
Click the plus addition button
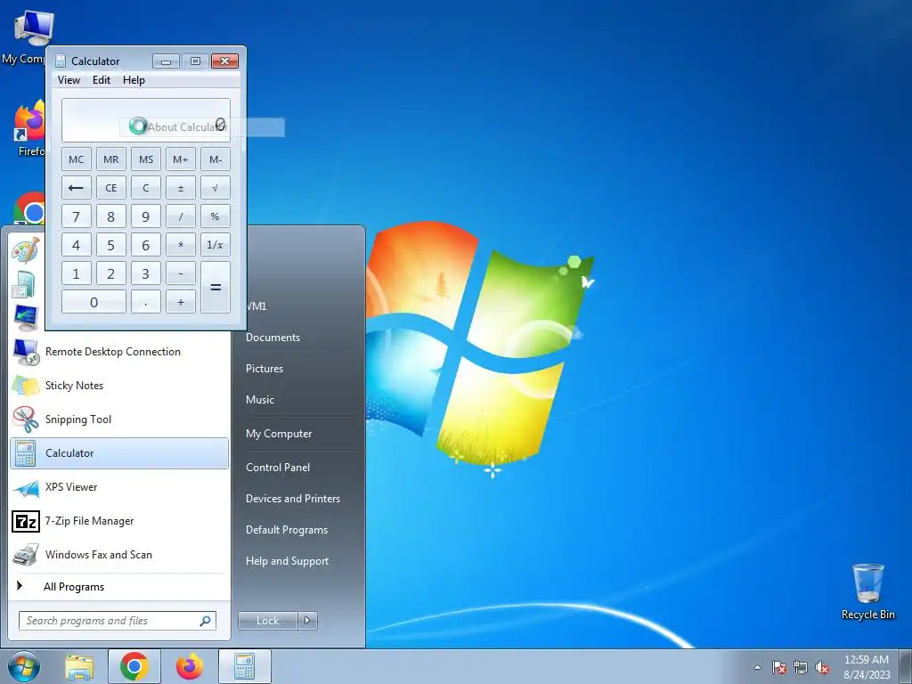coord(180,302)
